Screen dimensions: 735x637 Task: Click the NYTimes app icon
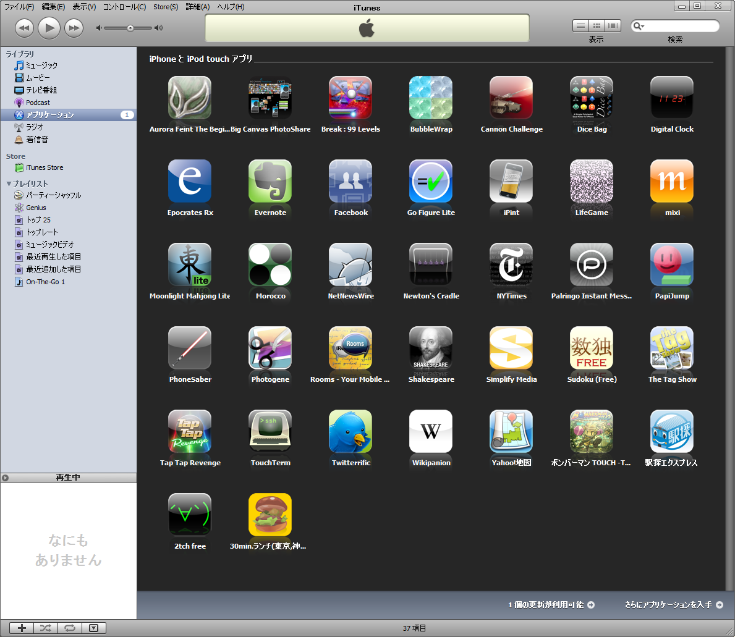(511, 264)
